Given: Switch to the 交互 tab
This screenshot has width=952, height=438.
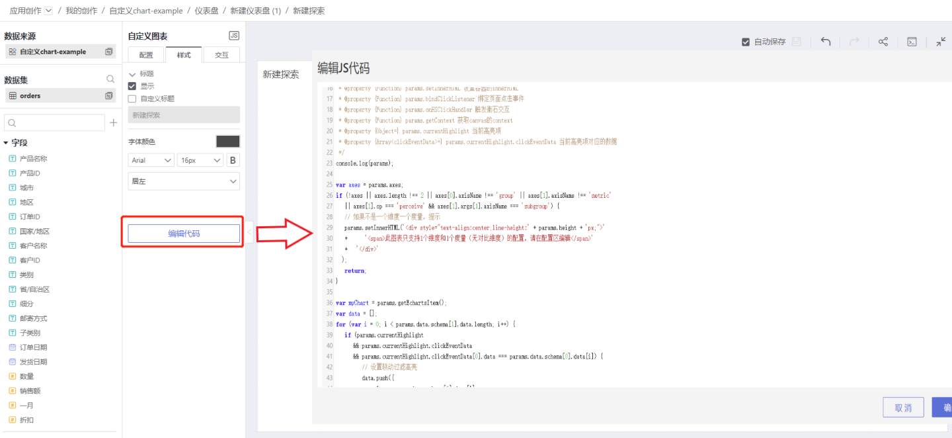Looking at the screenshot, I should pos(221,55).
